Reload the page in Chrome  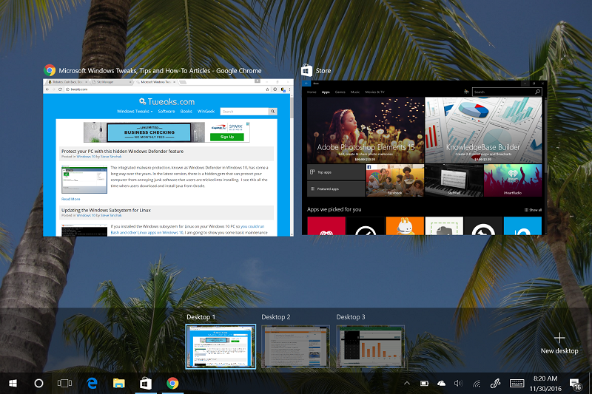click(60, 89)
